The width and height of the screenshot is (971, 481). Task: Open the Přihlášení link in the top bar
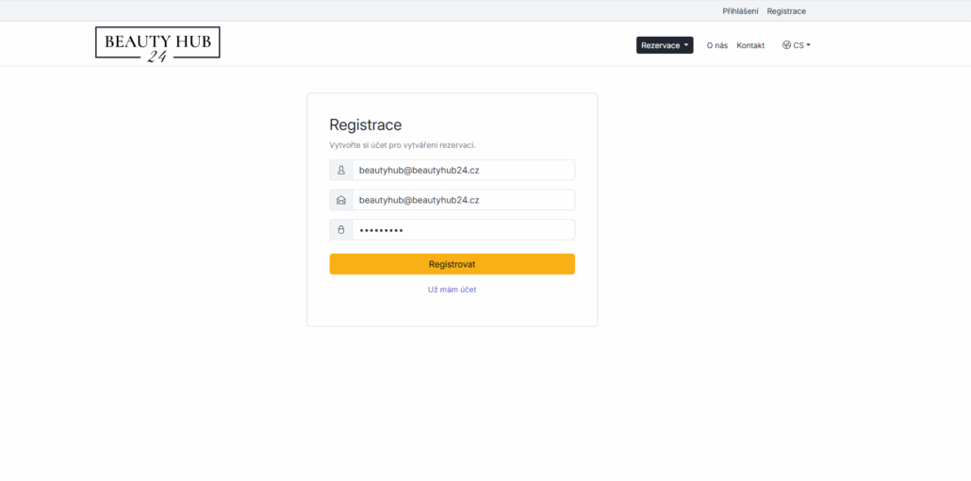(740, 11)
